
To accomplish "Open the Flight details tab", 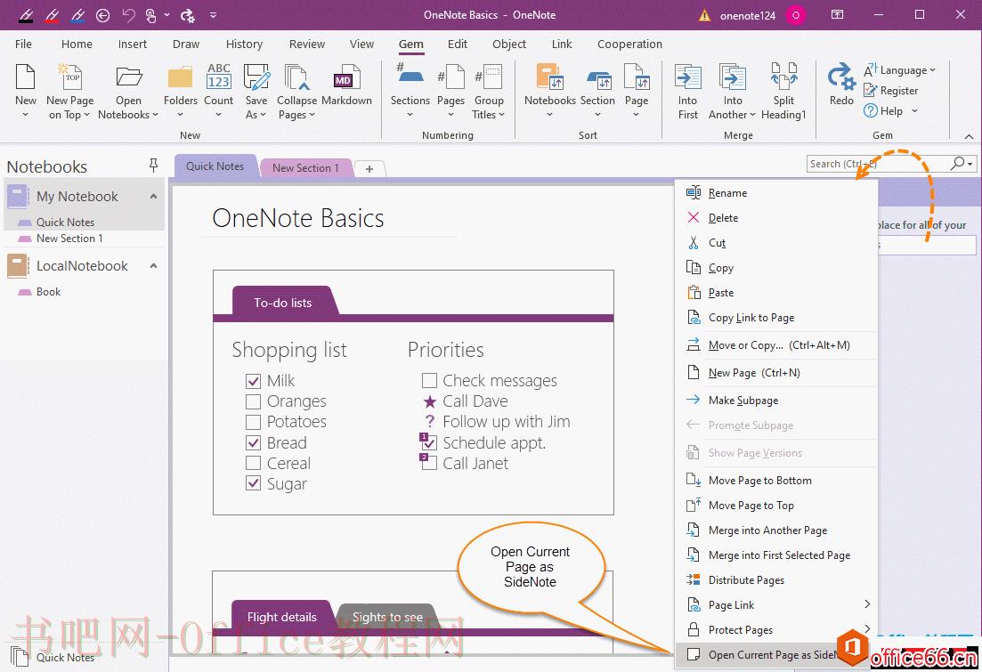I will pyautogui.click(x=282, y=617).
